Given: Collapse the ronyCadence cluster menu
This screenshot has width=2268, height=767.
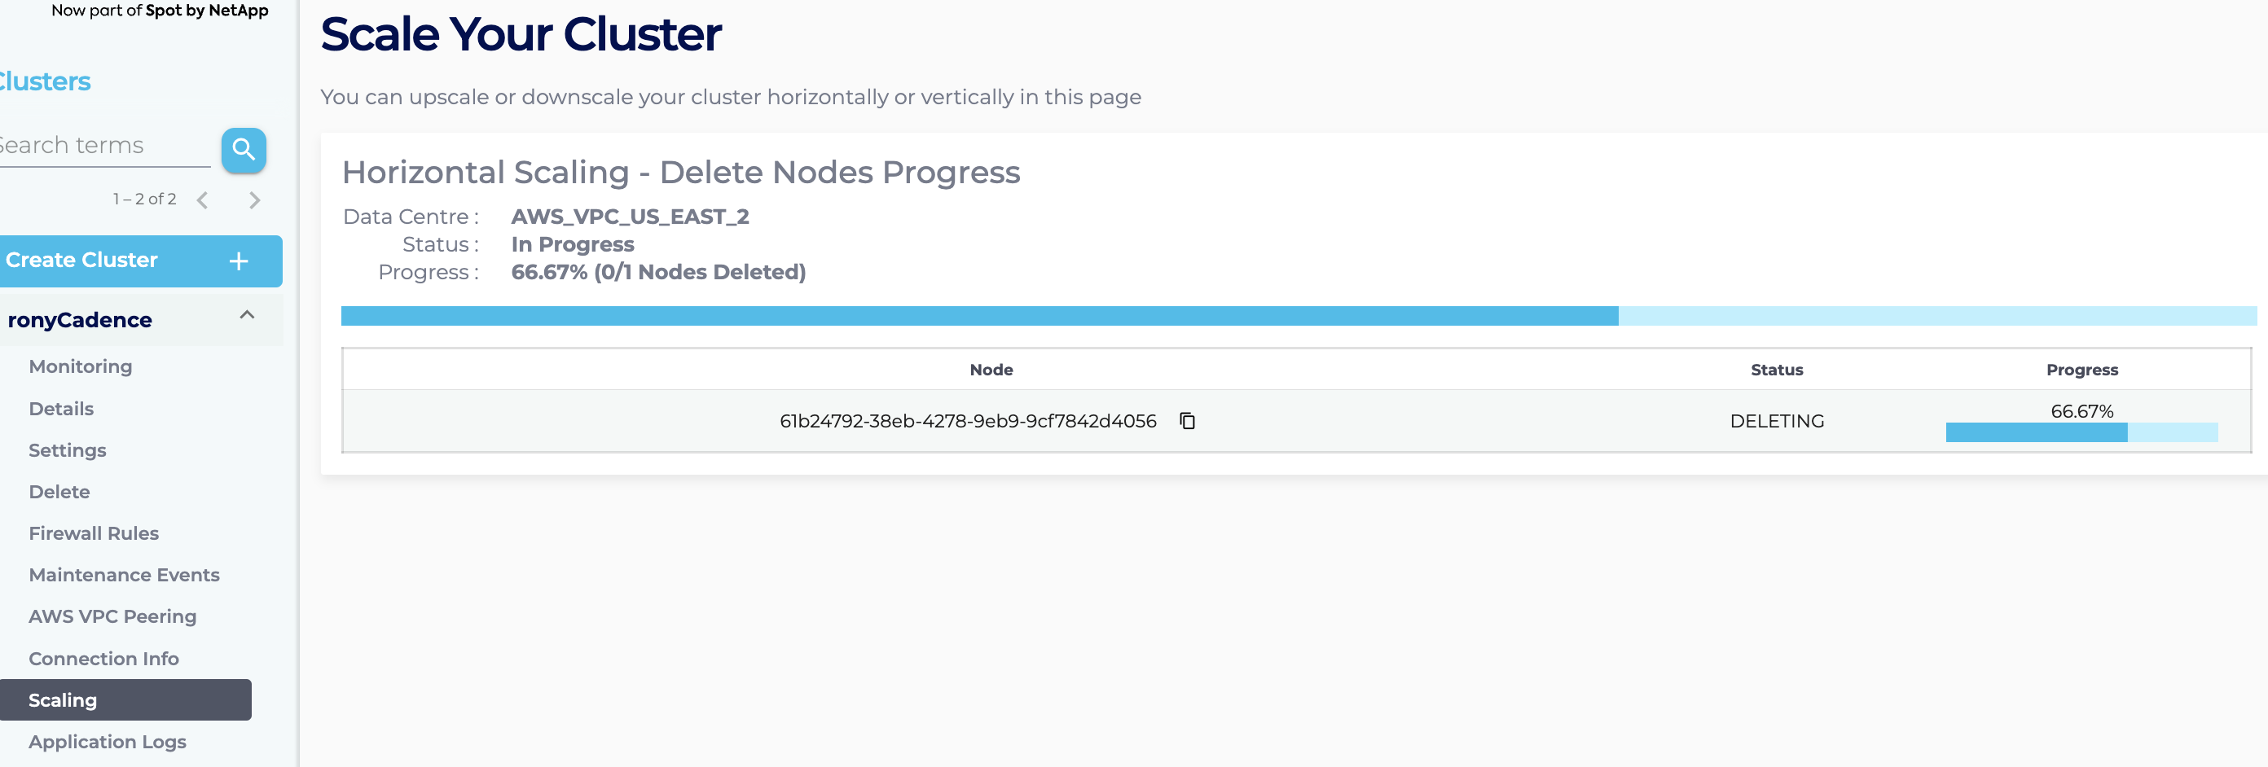Looking at the screenshot, I should pos(247,316).
